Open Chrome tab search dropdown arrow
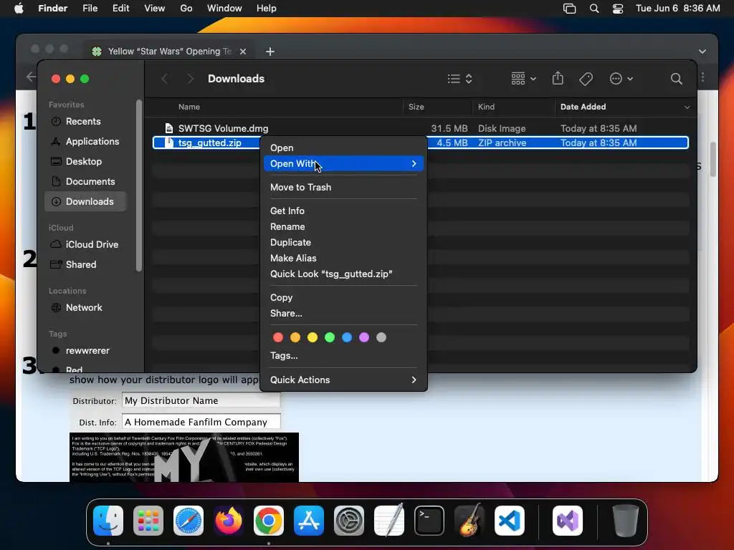734x550 pixels. click(x=702, y=52)
